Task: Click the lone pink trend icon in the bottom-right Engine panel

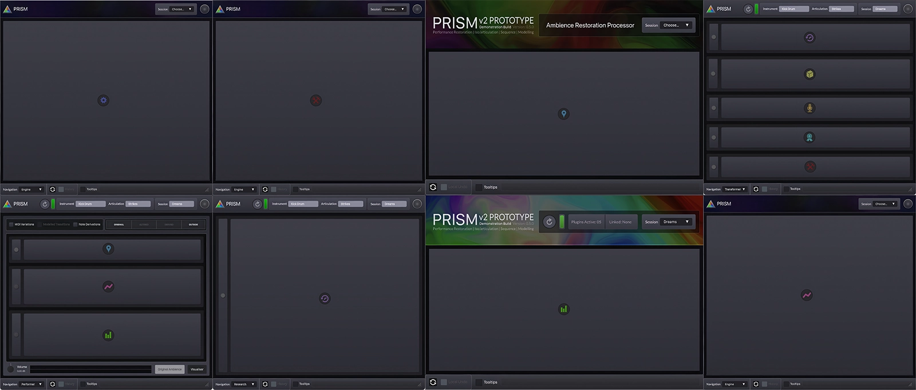Action: (807, 296)
